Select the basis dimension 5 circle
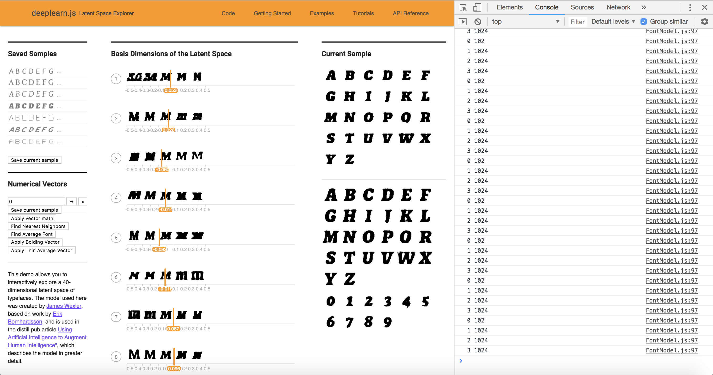The width and height of the screenshot is (713, 375). tap(116, 238)
